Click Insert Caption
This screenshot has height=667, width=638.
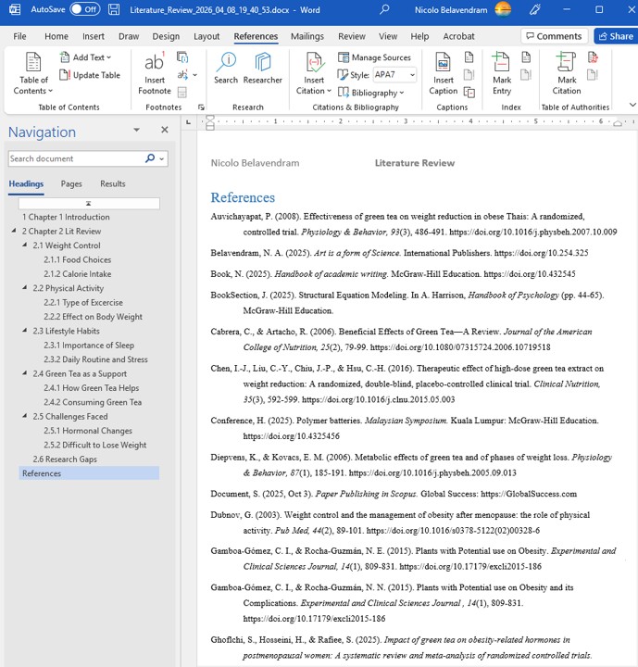pyautogui.click(x=444, y=73)
